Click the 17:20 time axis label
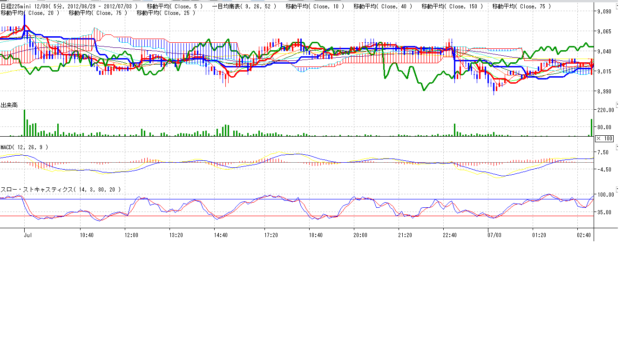The image size is (636, 357). (x=271, y=236)
